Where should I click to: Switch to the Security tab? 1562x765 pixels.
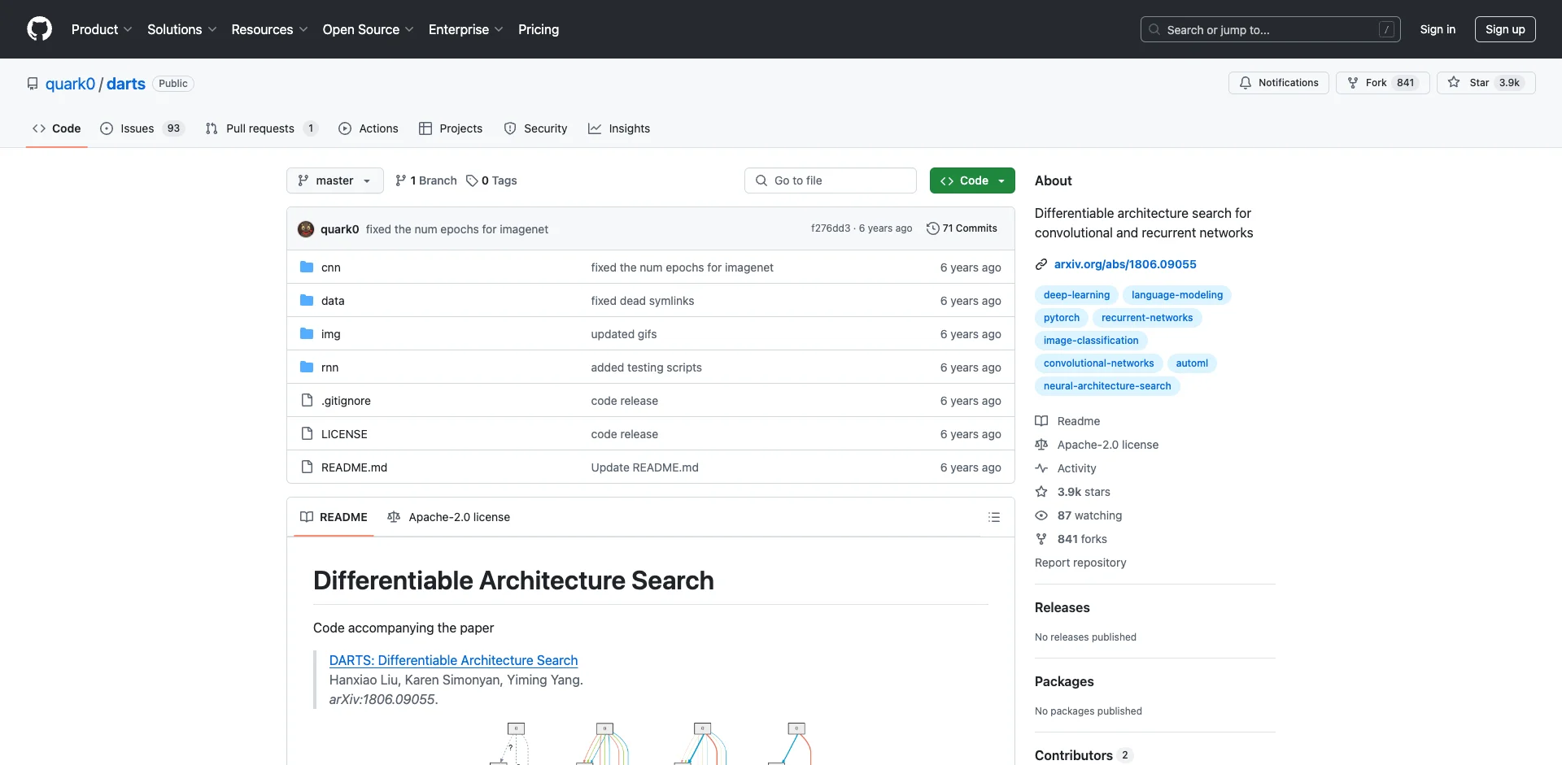(535, 128)
